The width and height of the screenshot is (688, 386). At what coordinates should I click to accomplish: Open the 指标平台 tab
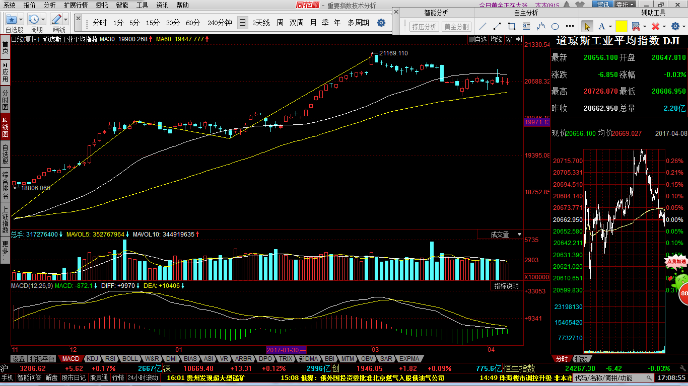pos(42,359)
